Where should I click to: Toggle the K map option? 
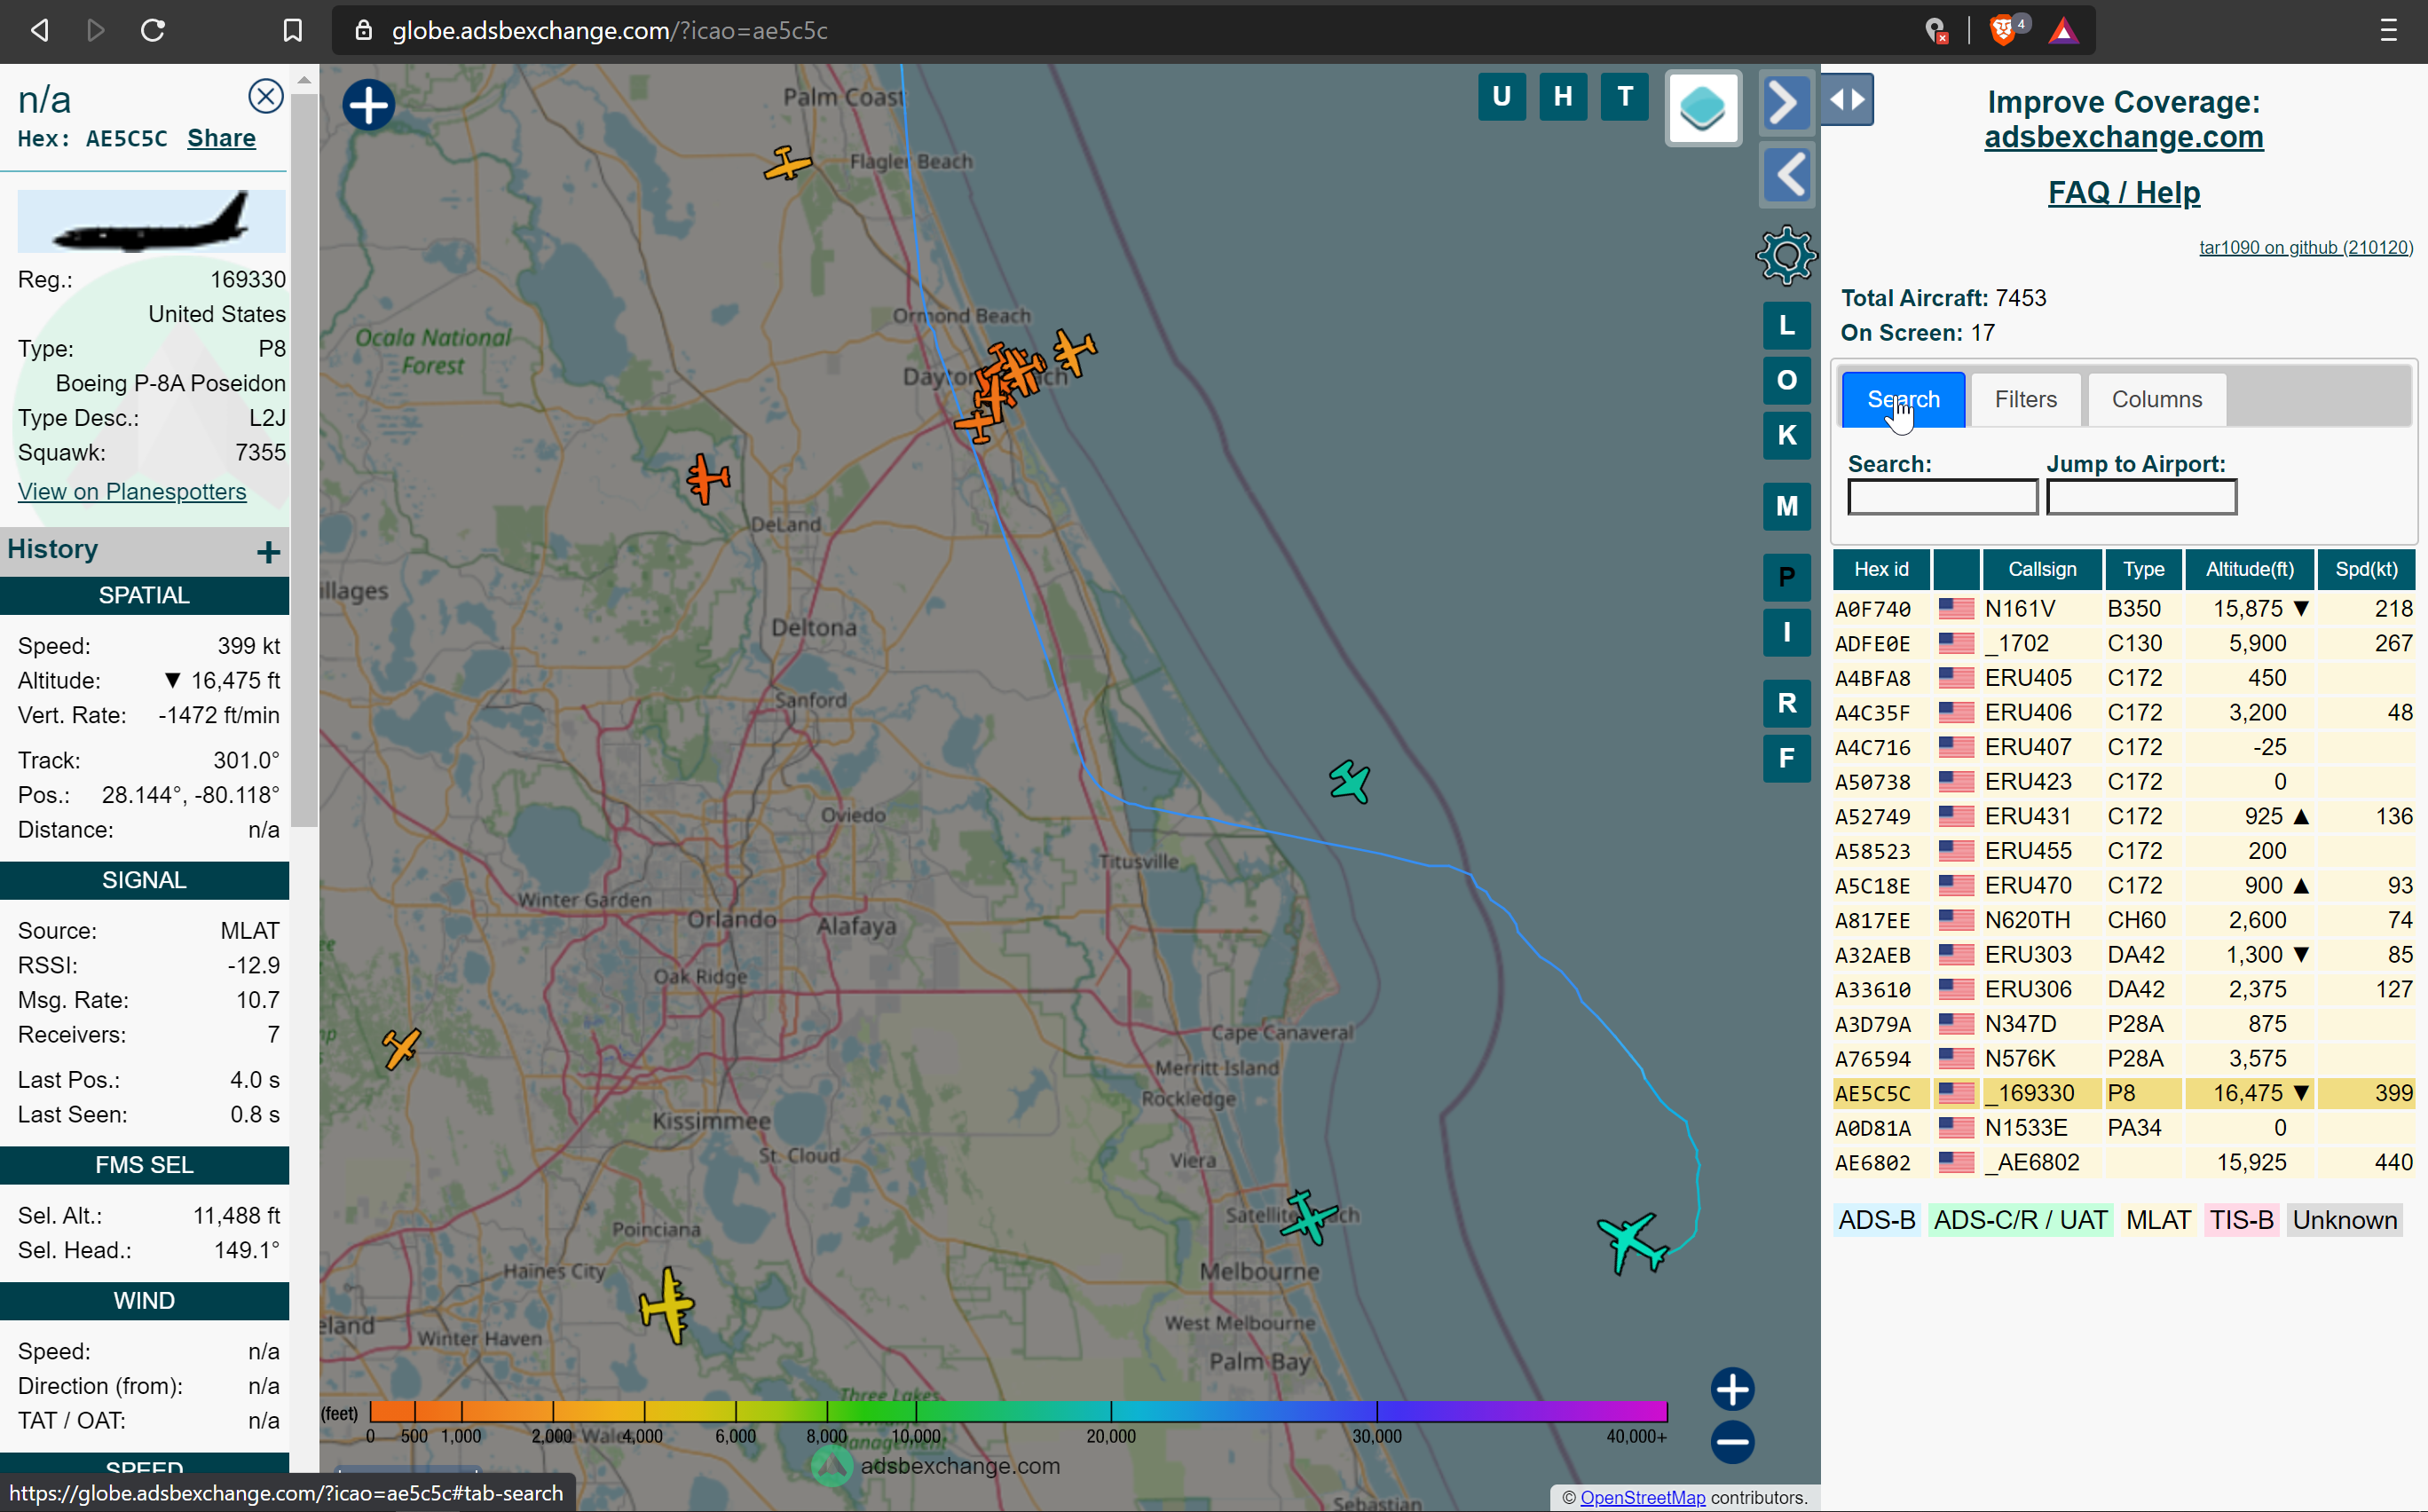coord(1786,435)
